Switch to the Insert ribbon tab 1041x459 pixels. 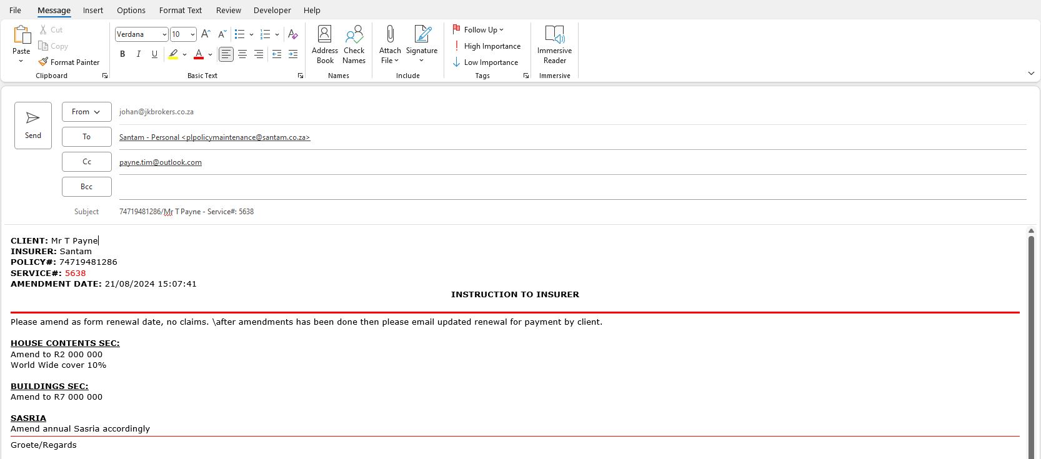tap(93, 11)
